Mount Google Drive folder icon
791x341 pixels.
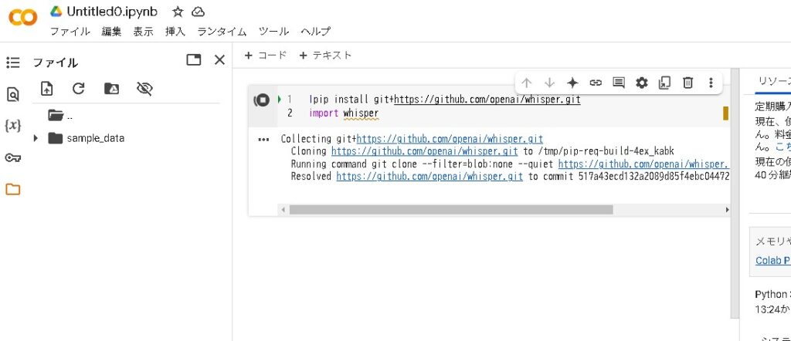click(x=111, y=89)
